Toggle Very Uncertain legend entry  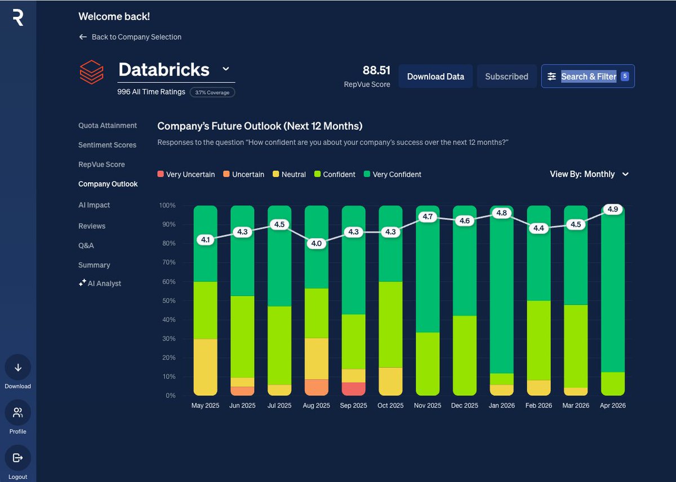[186, 174]
